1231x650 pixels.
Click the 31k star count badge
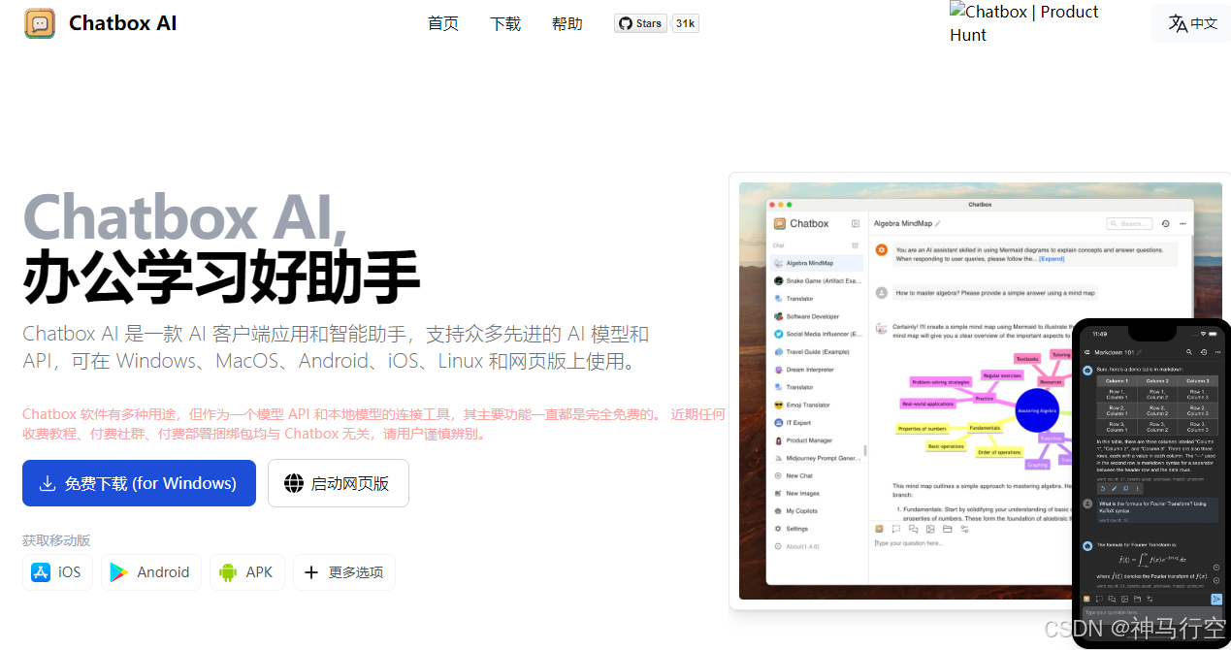point(686,23)
